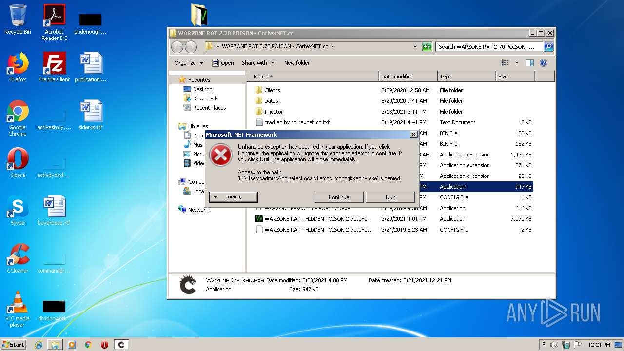Select publicationl Word document on desktop
Screen dimensions: 624x351
tap(91, 67)
